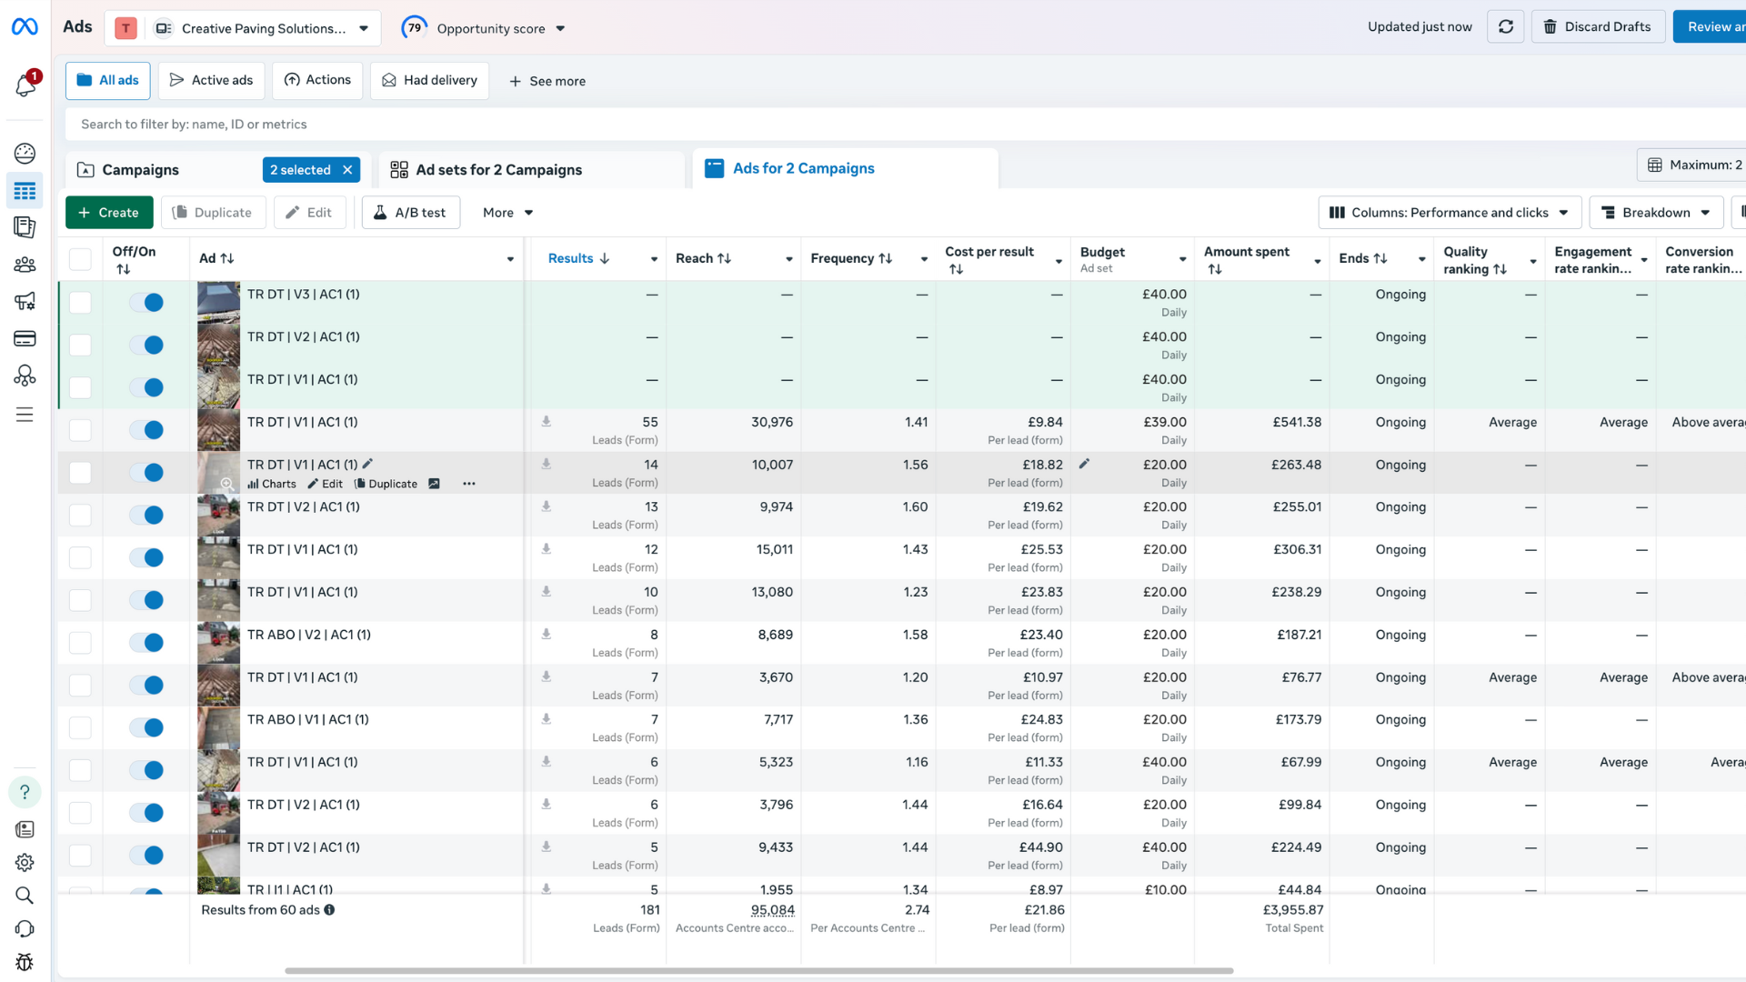1746x982 pixels.
Task: Select all ads with header checkbox
Action: tap(80, 259)
